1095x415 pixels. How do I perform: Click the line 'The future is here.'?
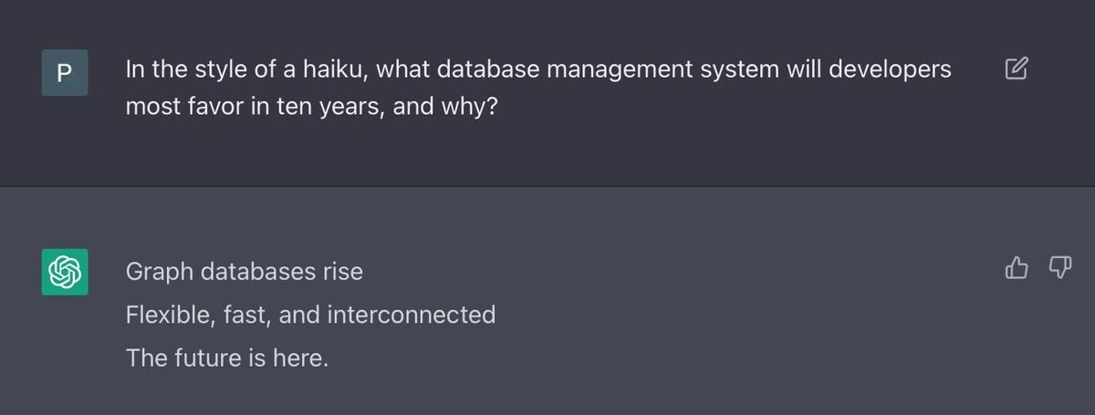[x=226, y=358]
